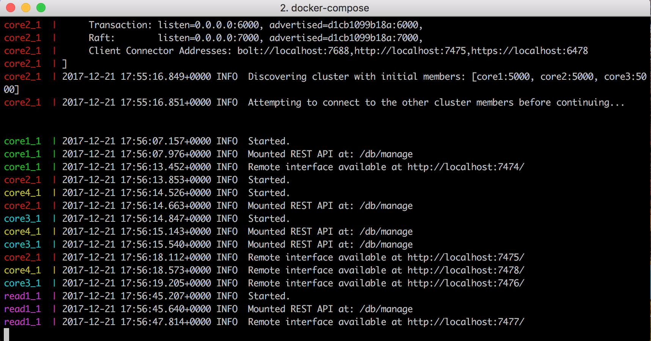Click the 'Discovering cluster with initial members' text
This screenshot has width=651, height=341.
click(357, 77)
